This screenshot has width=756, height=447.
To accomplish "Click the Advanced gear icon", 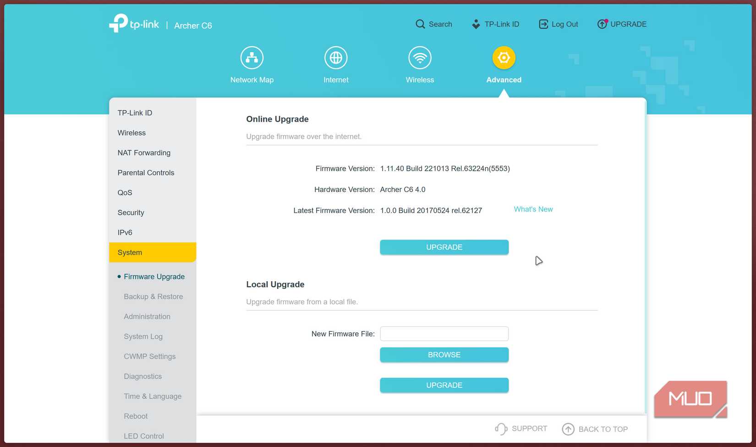I will coord(503,58).
